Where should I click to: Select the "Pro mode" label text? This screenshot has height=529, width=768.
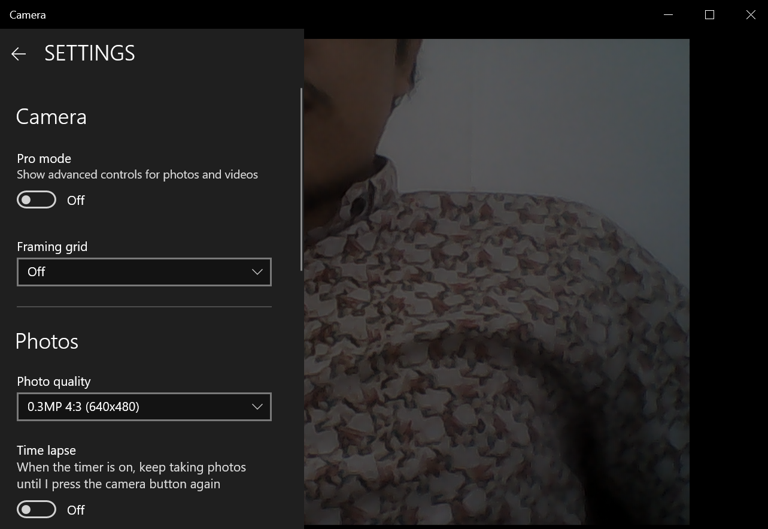pos(44,158)
